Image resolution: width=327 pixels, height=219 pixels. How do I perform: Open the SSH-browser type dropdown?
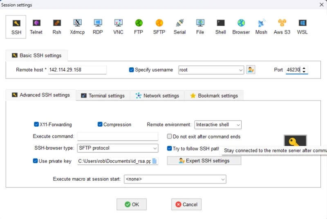(x=118, y=148)
